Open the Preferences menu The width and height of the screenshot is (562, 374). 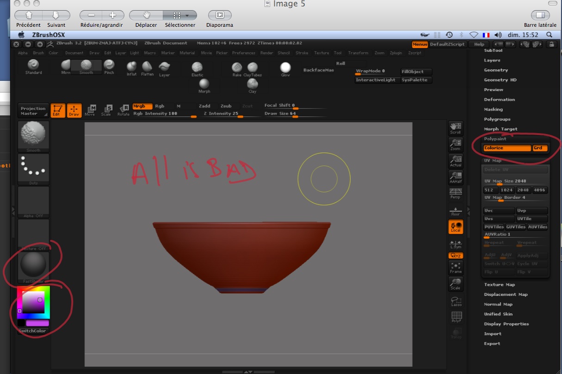point(244,53)
